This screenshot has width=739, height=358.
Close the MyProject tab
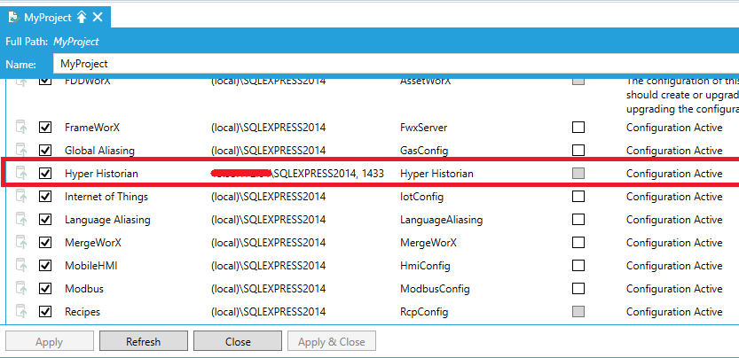[x=98, y=18]
